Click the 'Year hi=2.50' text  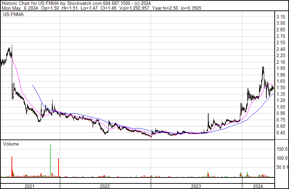(x=165, y=8)
